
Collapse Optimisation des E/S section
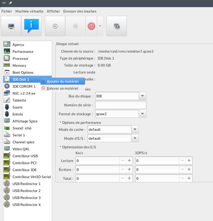pos(60,147)
